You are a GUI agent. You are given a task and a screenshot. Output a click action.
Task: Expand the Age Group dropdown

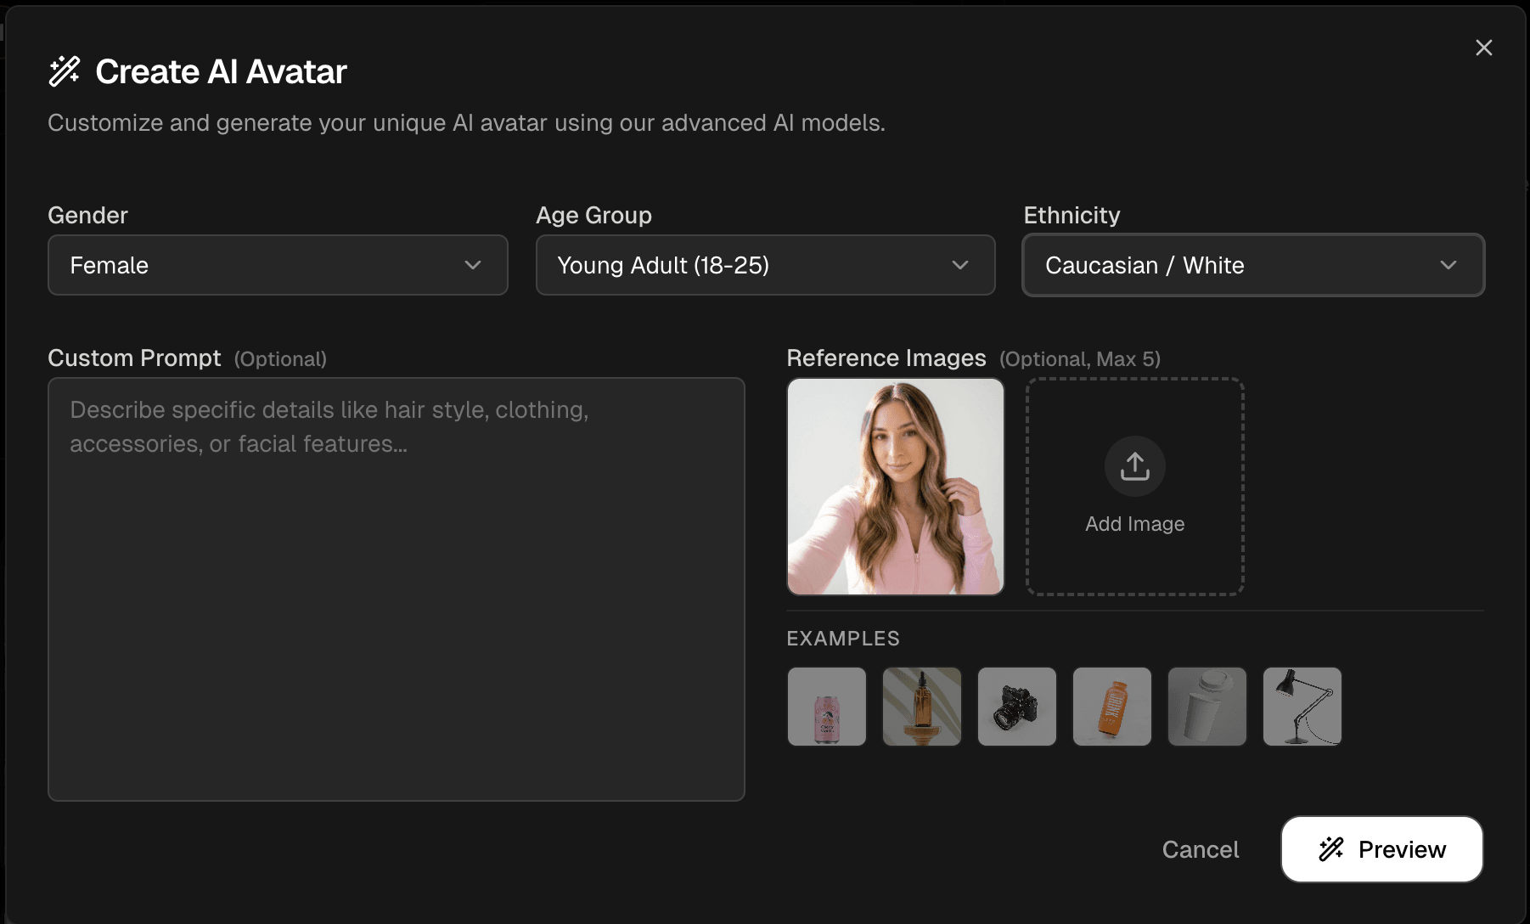764,265
